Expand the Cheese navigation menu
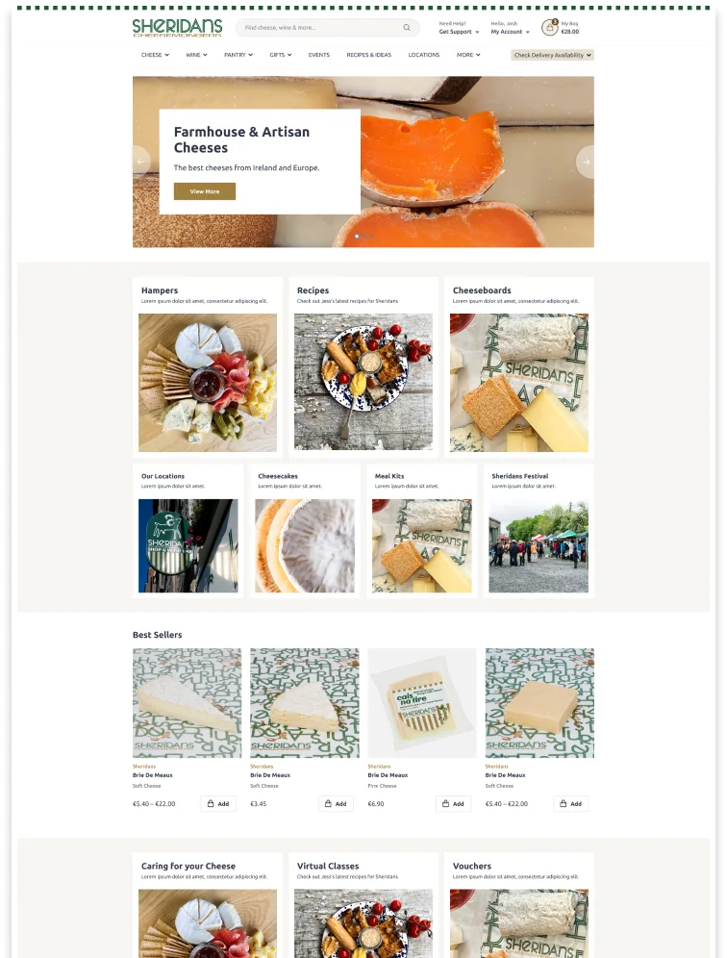 155,55
